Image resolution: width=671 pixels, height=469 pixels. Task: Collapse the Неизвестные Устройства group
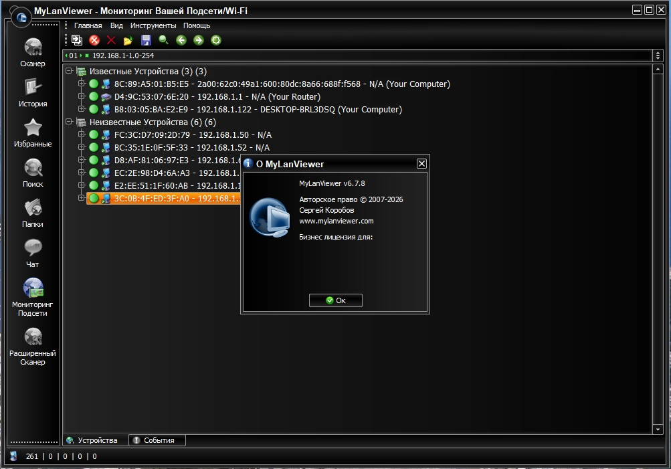point(69,122)
